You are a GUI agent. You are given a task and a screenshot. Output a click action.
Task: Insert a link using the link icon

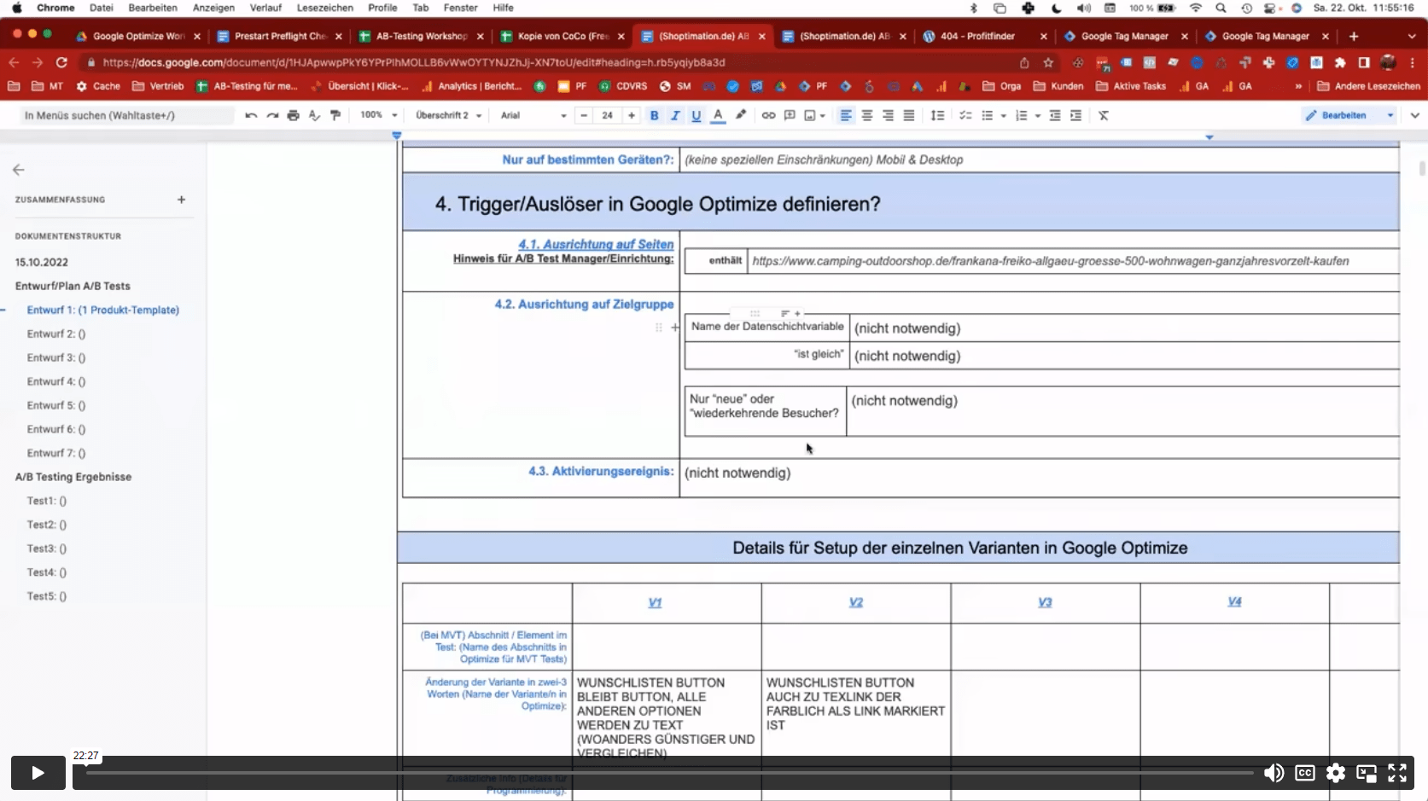(x=768, y=115)
